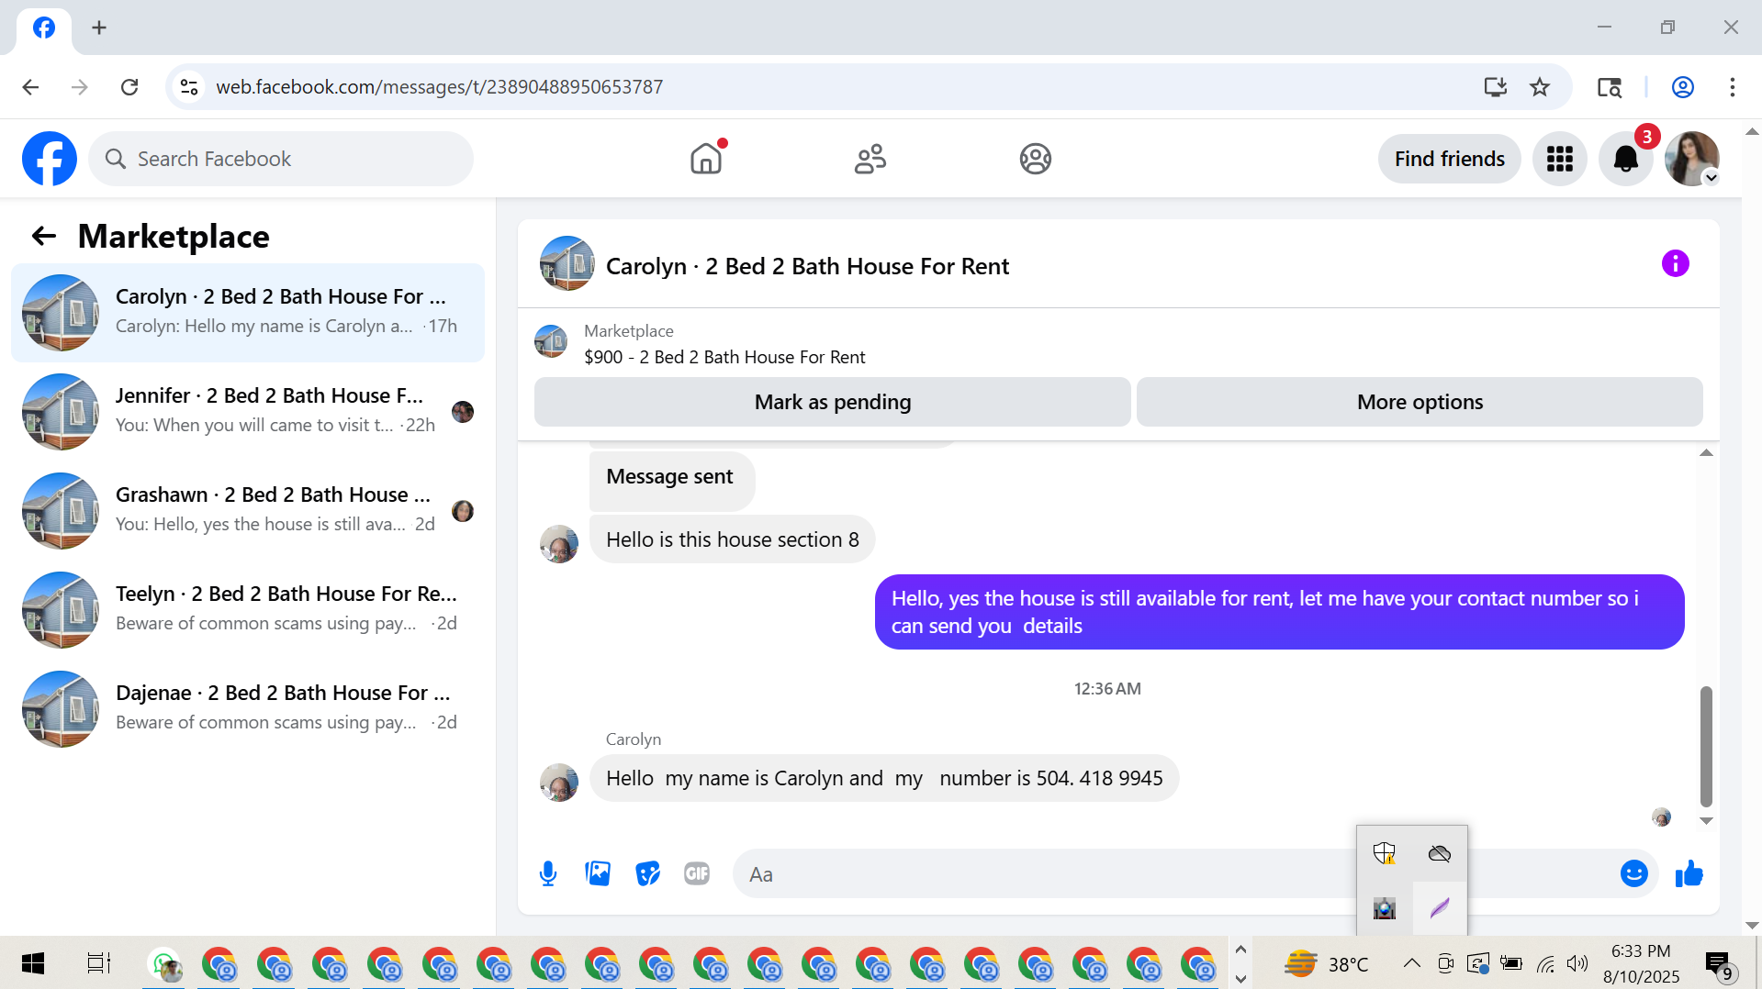Select the Facebook browser tab
This screenshot has height=989, width=1762.
pos(43,28)
